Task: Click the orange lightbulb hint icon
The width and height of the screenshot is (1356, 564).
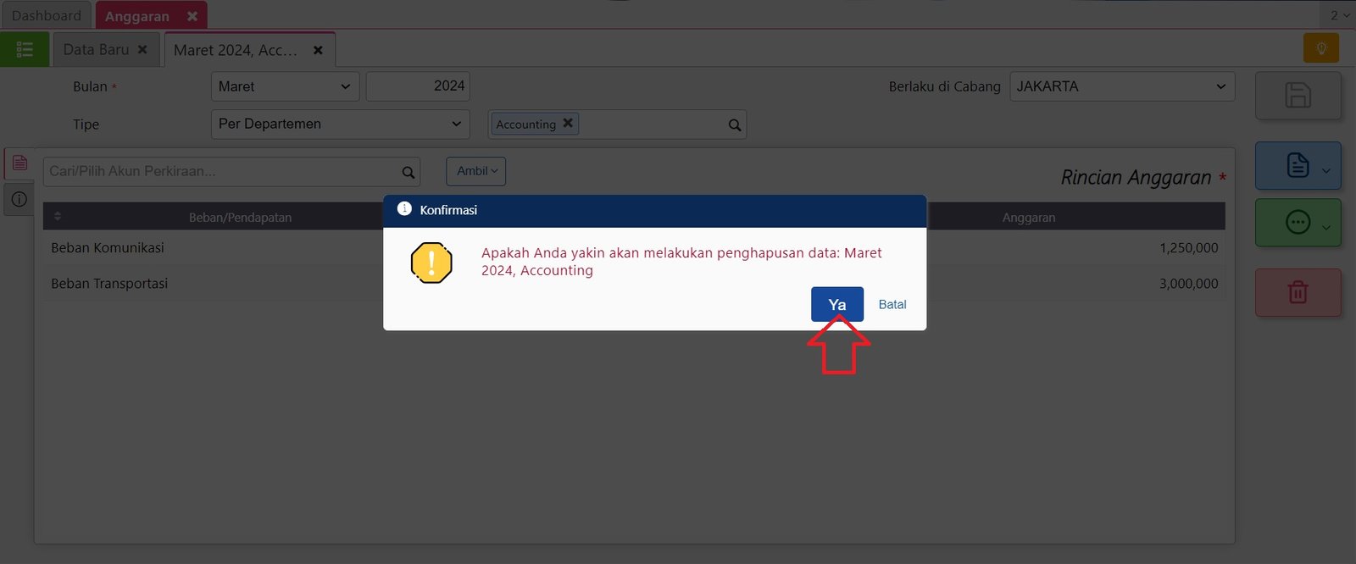Action: [x=1320, y=48]
